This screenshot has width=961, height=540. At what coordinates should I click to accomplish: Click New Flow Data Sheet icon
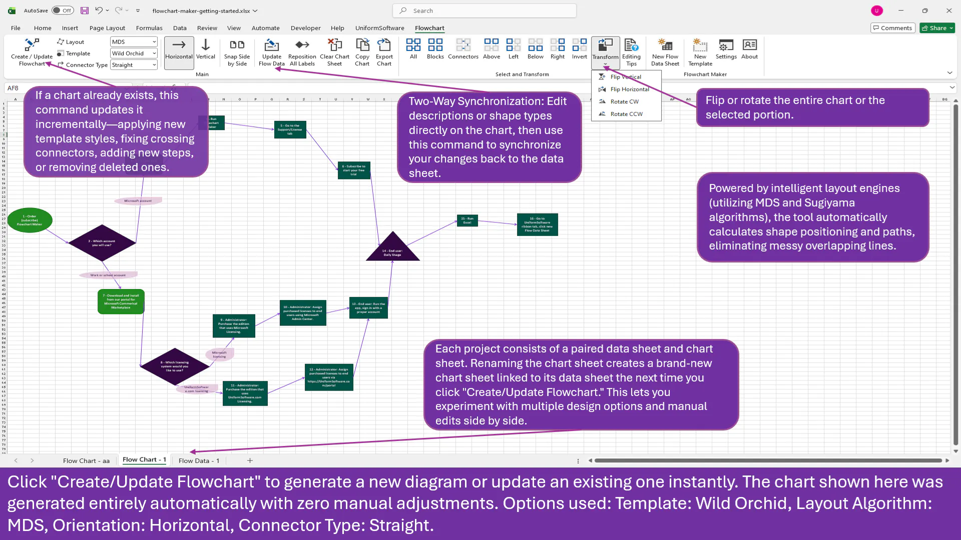click(665, 52)
